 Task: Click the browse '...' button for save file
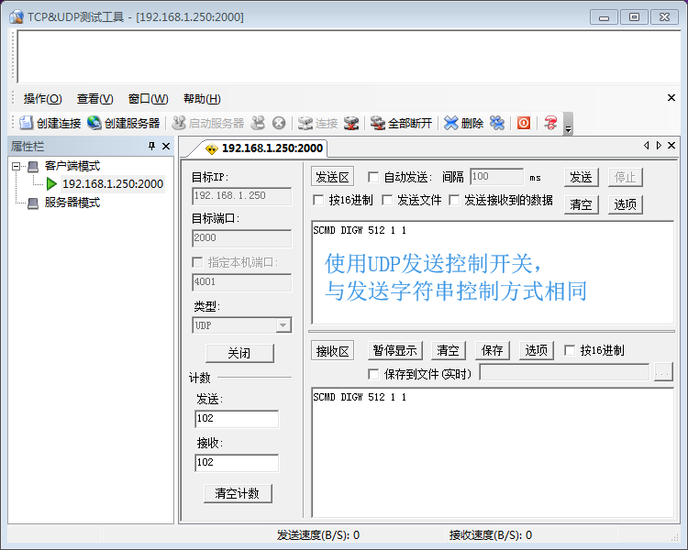663,373
